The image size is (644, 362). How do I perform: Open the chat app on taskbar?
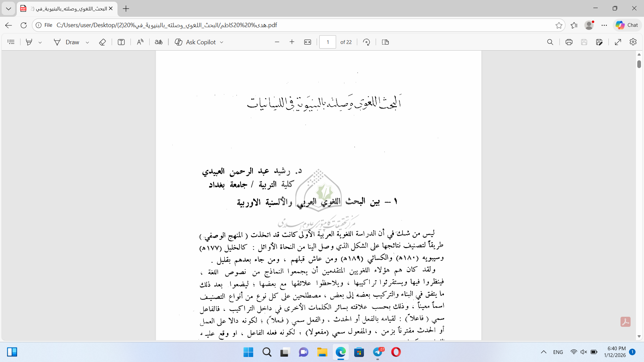tap(304, 352)
